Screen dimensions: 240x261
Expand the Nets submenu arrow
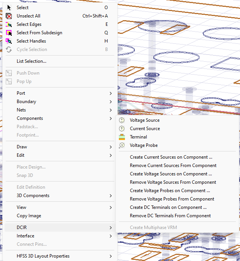tap(111, 110)
